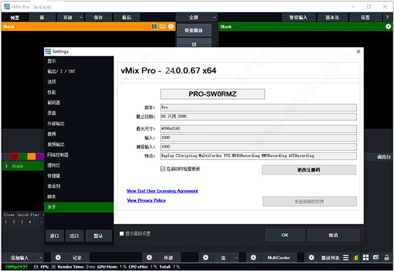Viewport: 394px width, 271px height.
Task: Click Quick Play under the input
Action: [x=28, y=215]
